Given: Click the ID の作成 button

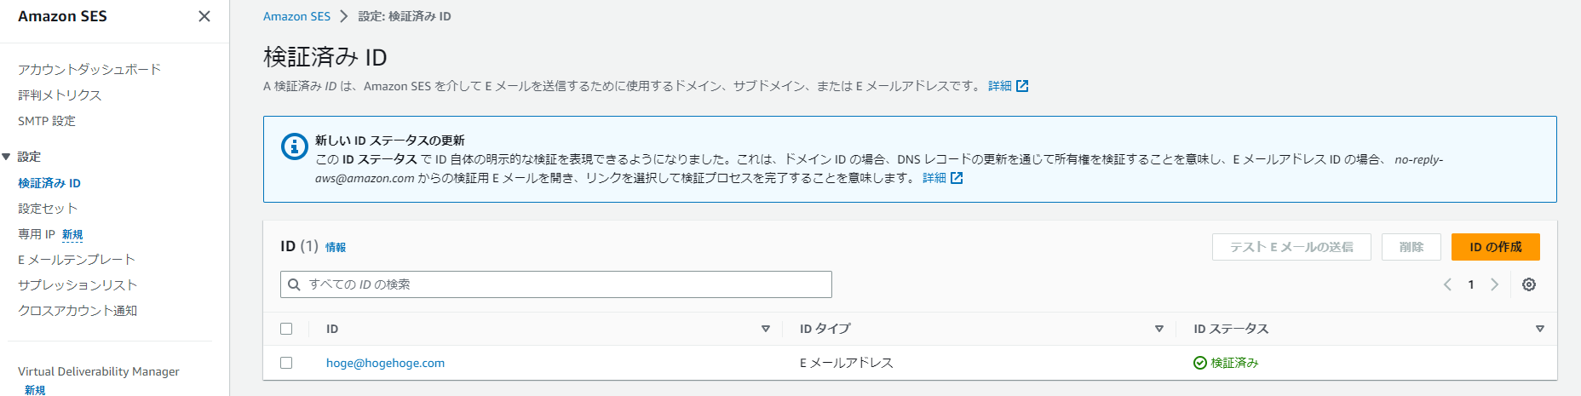Looking at the screenshot, I should point(1495,247).
